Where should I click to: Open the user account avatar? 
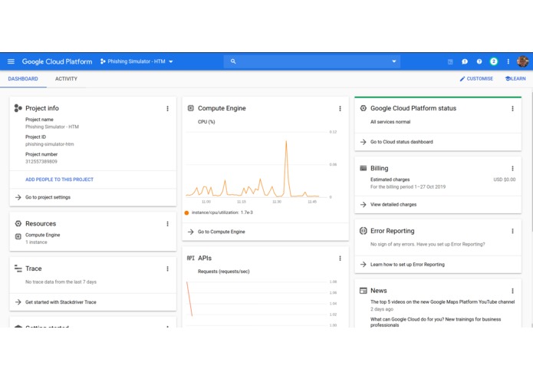point(522,61)
